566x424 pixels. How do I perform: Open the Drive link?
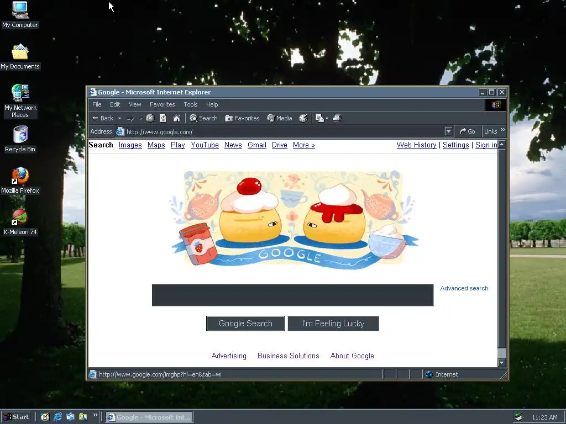pyautogui.click(x=280, y=145)
